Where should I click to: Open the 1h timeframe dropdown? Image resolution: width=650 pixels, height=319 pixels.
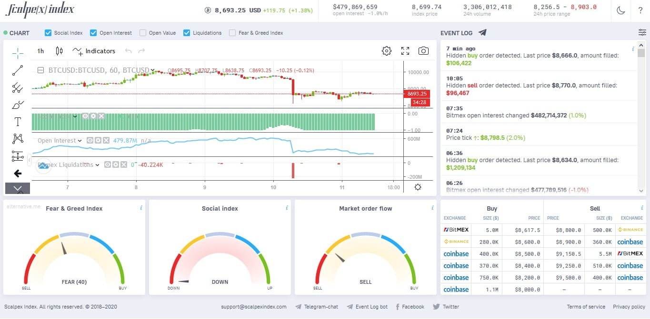point(40,51)
